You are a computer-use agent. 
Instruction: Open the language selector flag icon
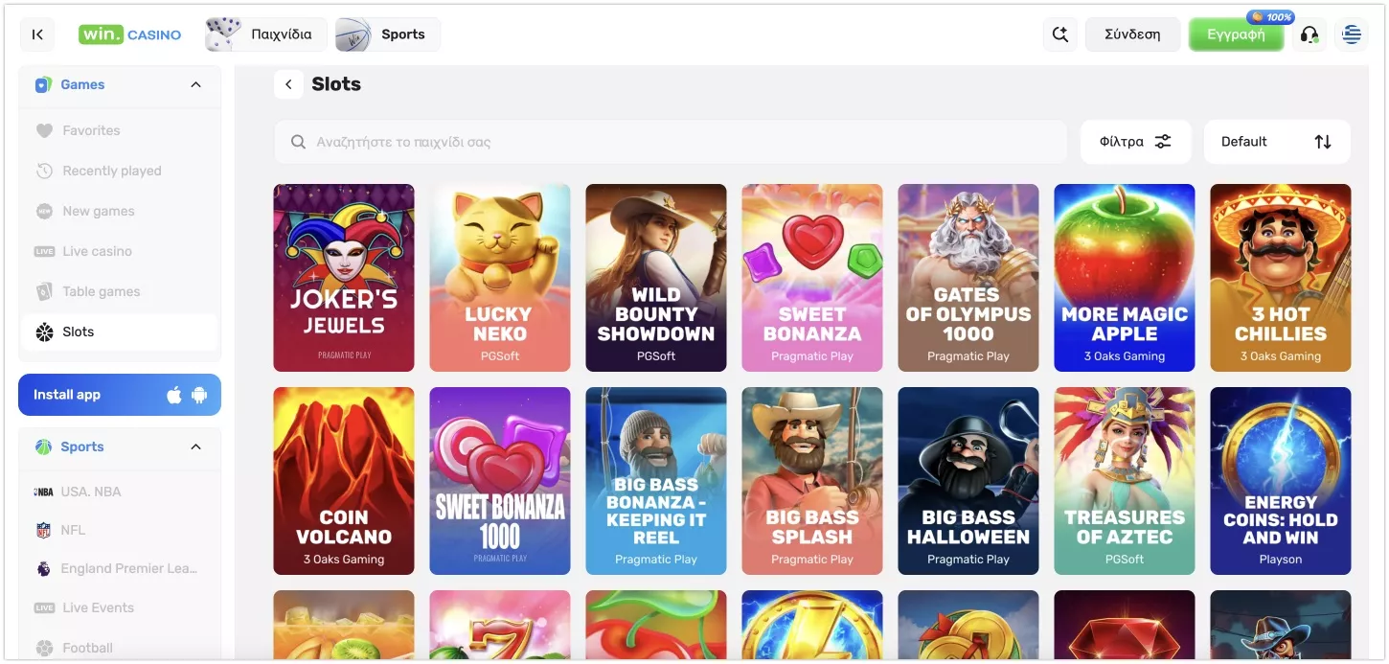pyautogui.click(x=1352, y=34)
